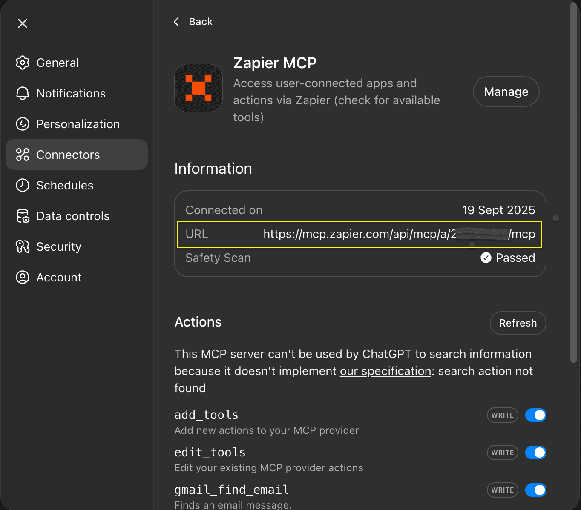Viewport: 581px width, 510px height.
Task: Go back using the Back label
Action: pos(201,22)
